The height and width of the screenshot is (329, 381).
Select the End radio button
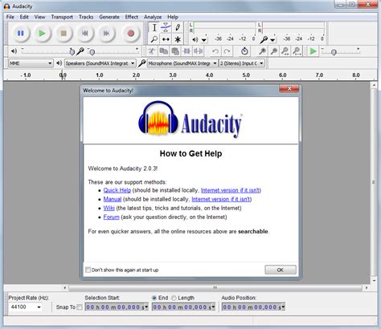tap(154, 298)
